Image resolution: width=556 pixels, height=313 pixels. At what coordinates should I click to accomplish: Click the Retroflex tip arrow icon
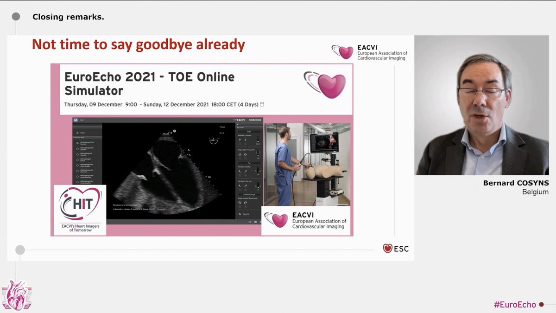(246, 171)
